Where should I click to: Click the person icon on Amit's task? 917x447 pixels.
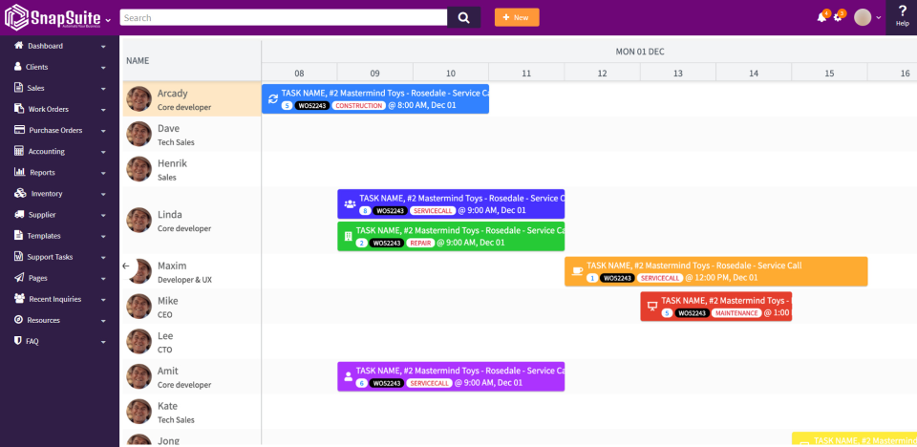(348, 376)
